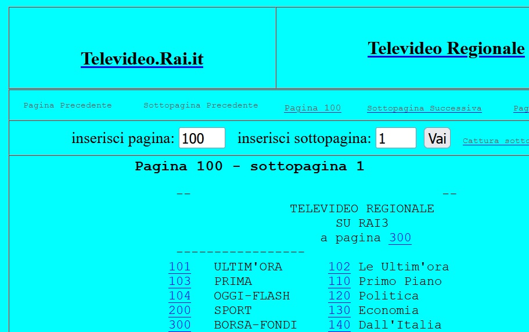Open page 300 BORSA-FONDI link
Viewport: 529px width, 332px height.
(179, 325)
